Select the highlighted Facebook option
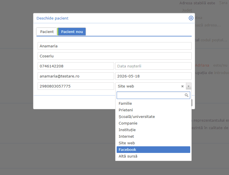Screen dimensions: 229x175 click(x=153, y=150)
